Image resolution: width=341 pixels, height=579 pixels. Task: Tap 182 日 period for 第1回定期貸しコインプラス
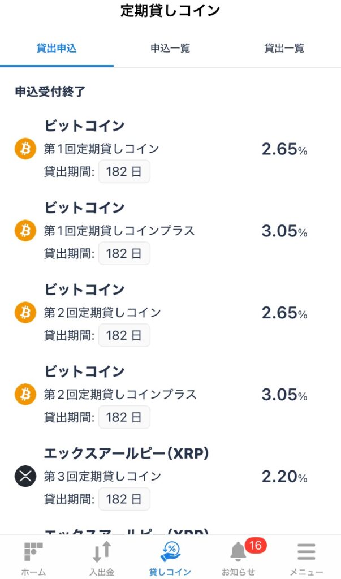(x=124, y=254)
